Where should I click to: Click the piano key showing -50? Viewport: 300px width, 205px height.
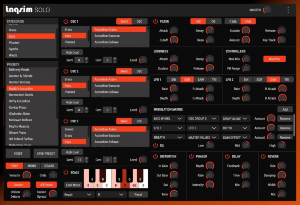pyautogui.click(x=134, y=185)
